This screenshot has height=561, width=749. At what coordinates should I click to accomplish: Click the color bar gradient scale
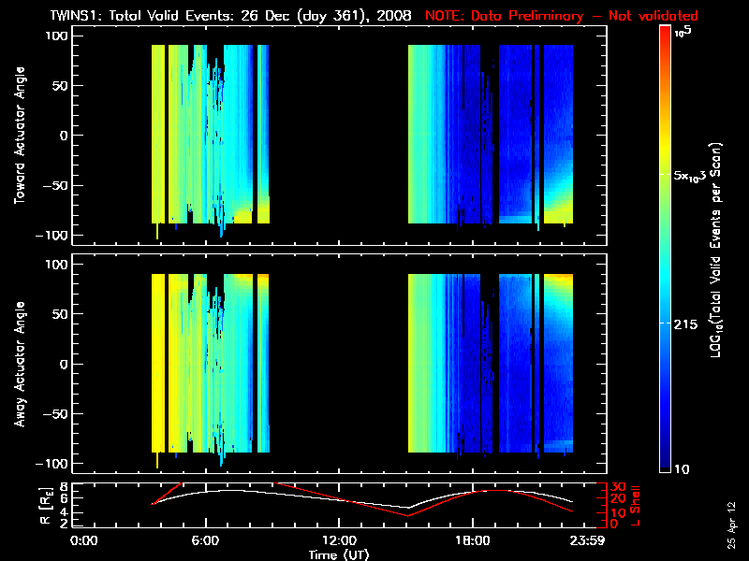coord(665,252)
